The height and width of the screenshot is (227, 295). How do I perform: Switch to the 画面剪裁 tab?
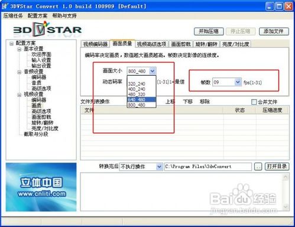[181, 44]
